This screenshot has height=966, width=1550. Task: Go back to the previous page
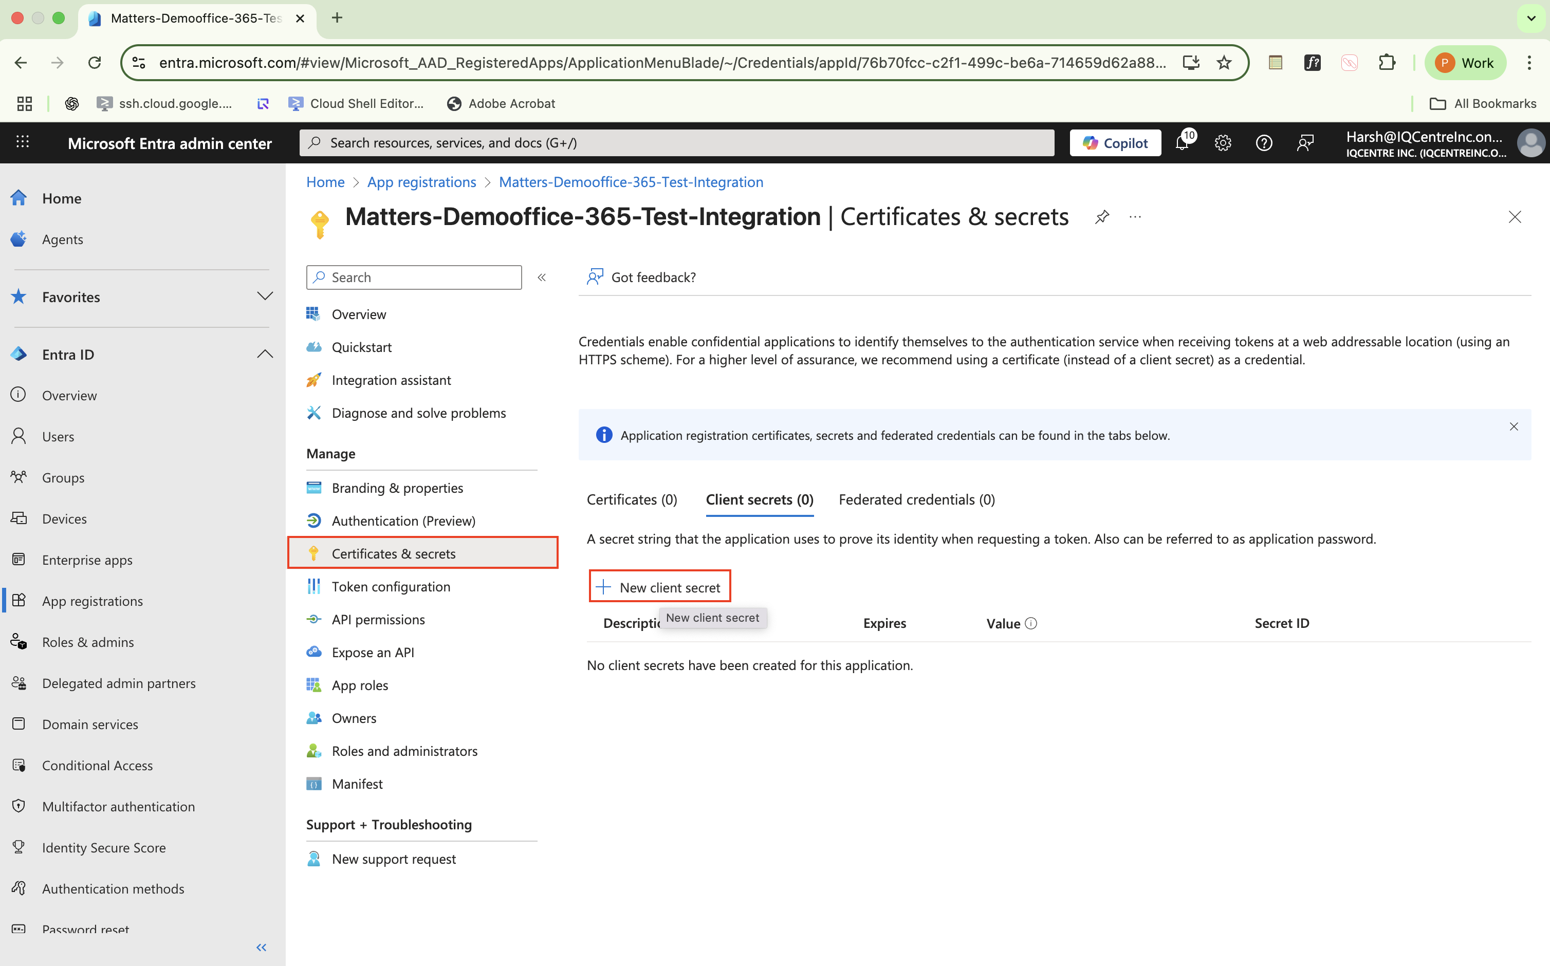tap(21, 63)
